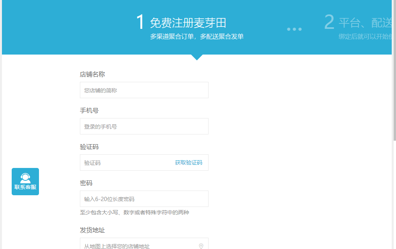396x249 pixels.
Task: Click the page vertical scrollbar thumb
Action: (394, 70)
